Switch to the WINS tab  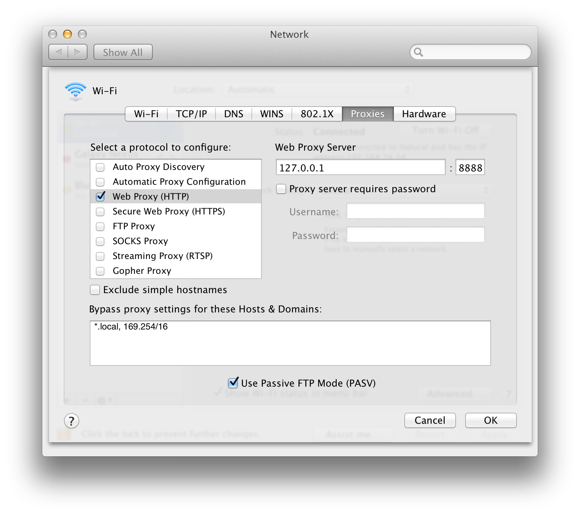coord(272,114)
